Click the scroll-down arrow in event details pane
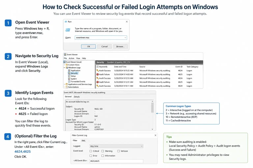Viewport: 253px width, 168px height. (152, 129)
